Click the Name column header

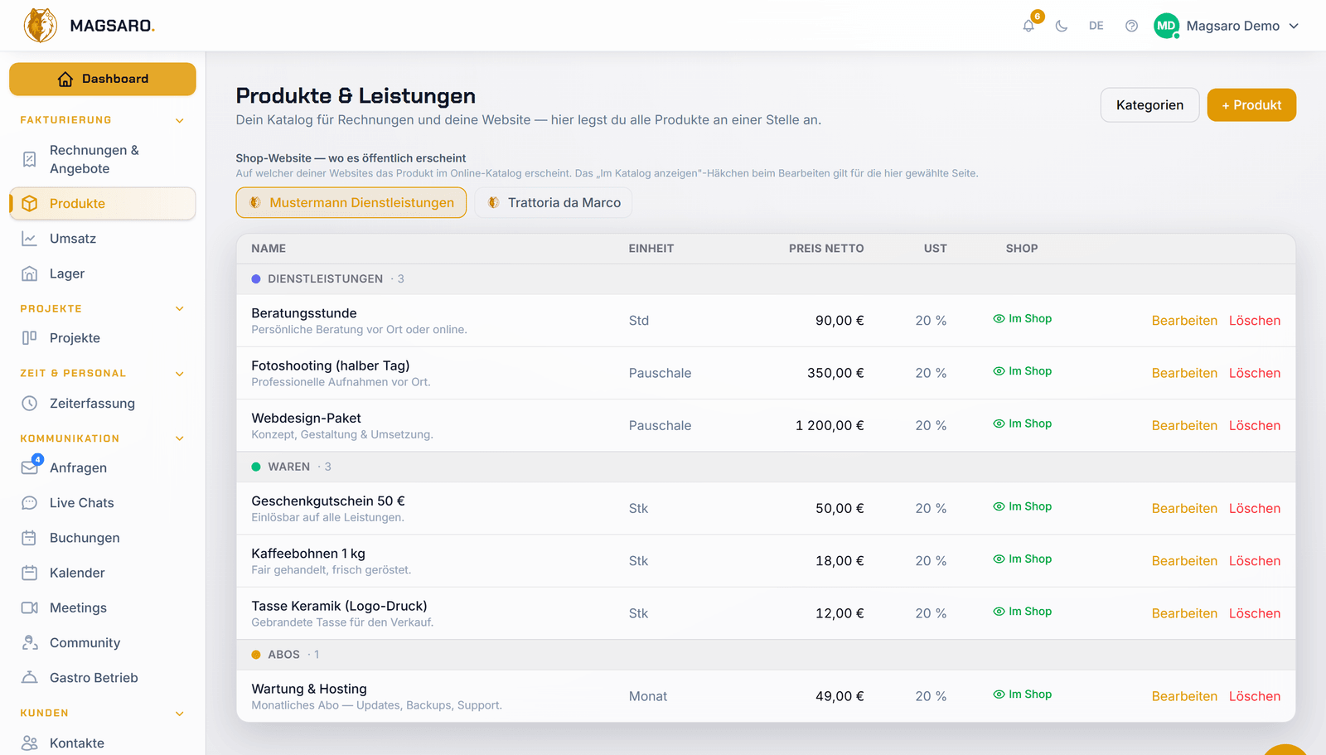pyautogui.click(x=269, y=249)
